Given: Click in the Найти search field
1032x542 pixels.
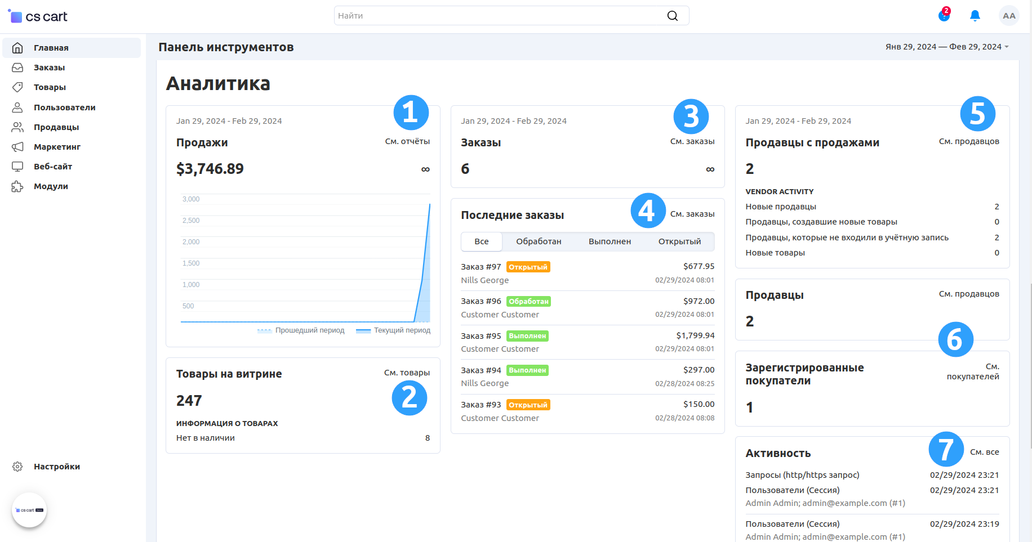Looking at the screenshot, I should pos(499,16).
